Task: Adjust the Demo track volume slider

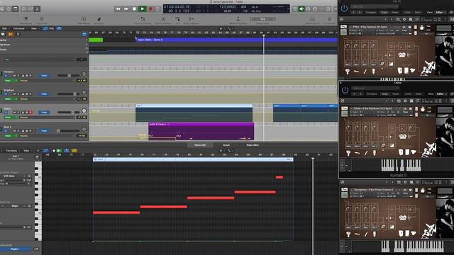Action: 69,112
